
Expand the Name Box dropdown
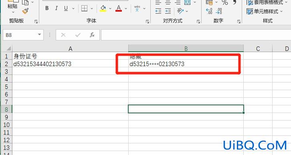tap(39, 35)
